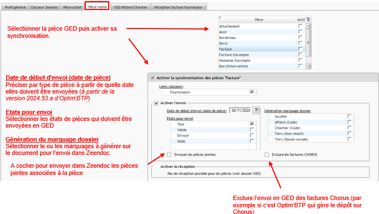Click the Actif column header

(300, 20)
